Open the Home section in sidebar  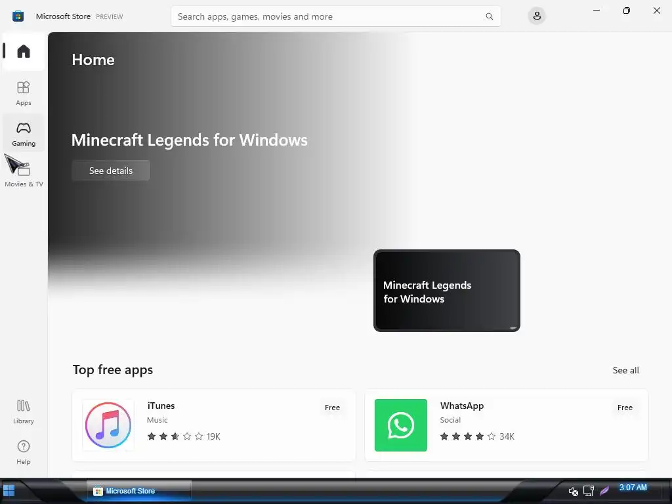24,51
